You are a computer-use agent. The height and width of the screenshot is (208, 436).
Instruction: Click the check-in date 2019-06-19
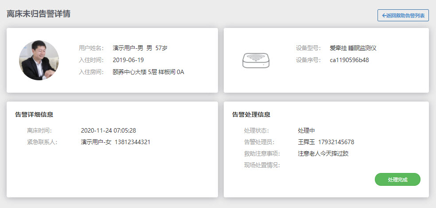point(128,60)
